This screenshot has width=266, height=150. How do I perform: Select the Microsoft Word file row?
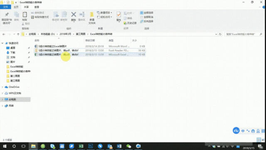click(x=90, y=46)
